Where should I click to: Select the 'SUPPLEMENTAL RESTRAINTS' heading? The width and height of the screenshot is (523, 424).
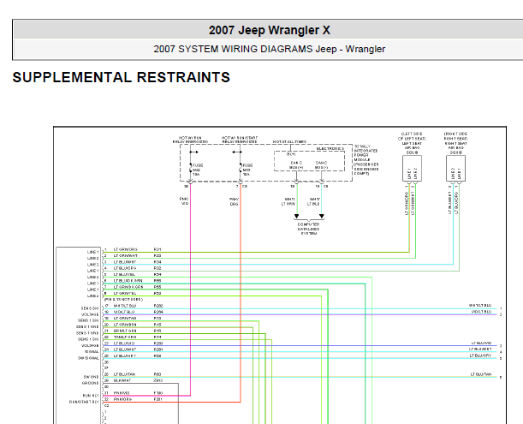point(121,77)
